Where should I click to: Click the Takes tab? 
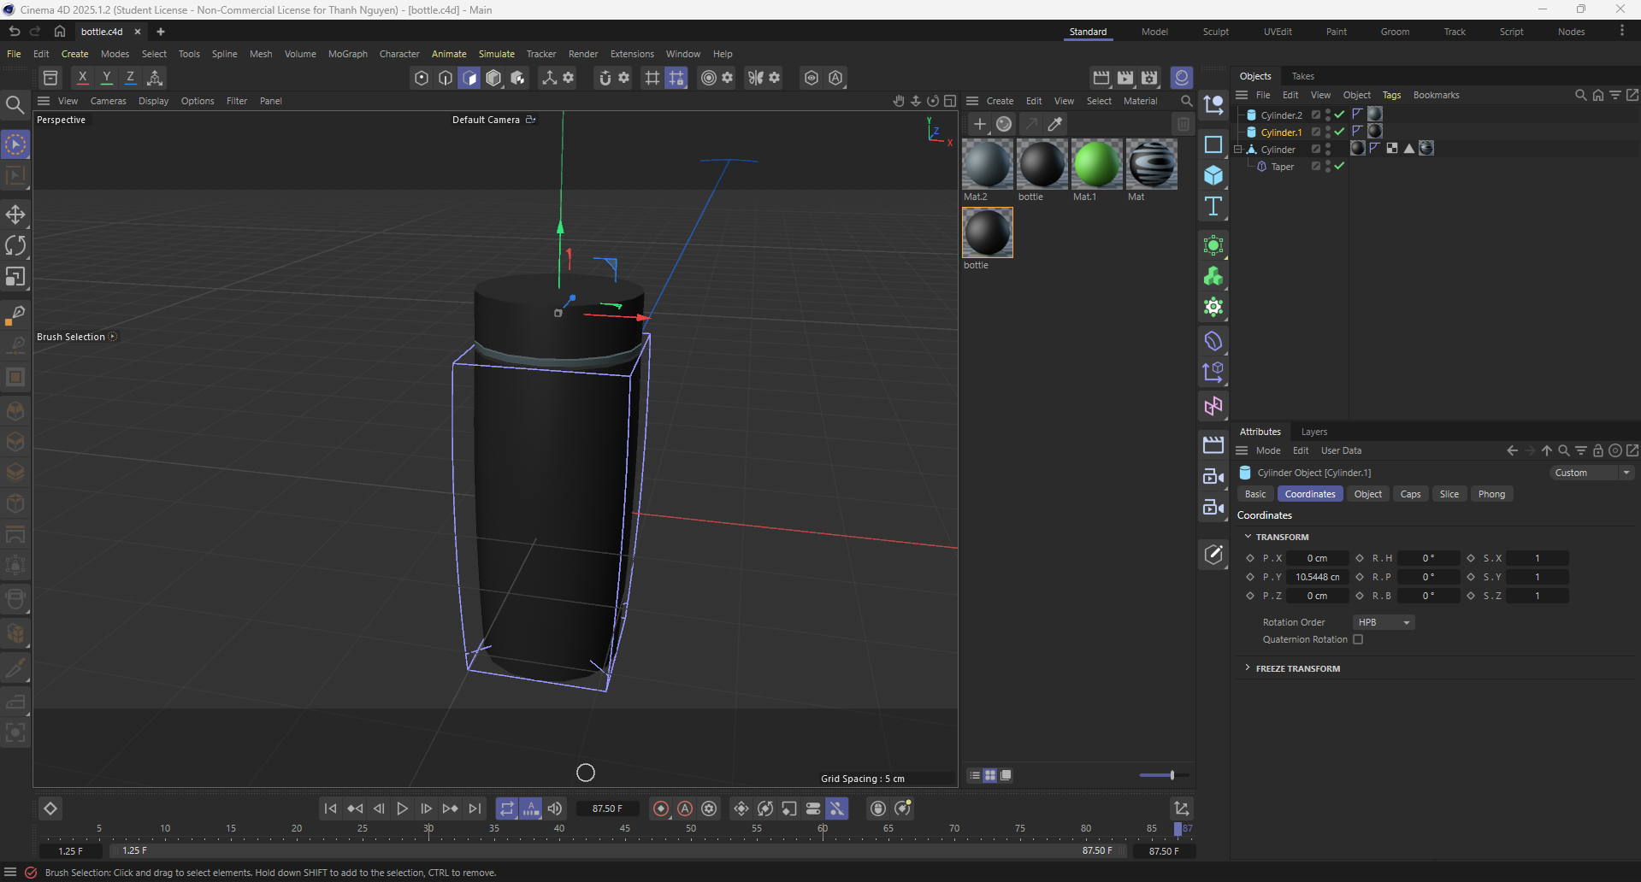coord(1302,76)
